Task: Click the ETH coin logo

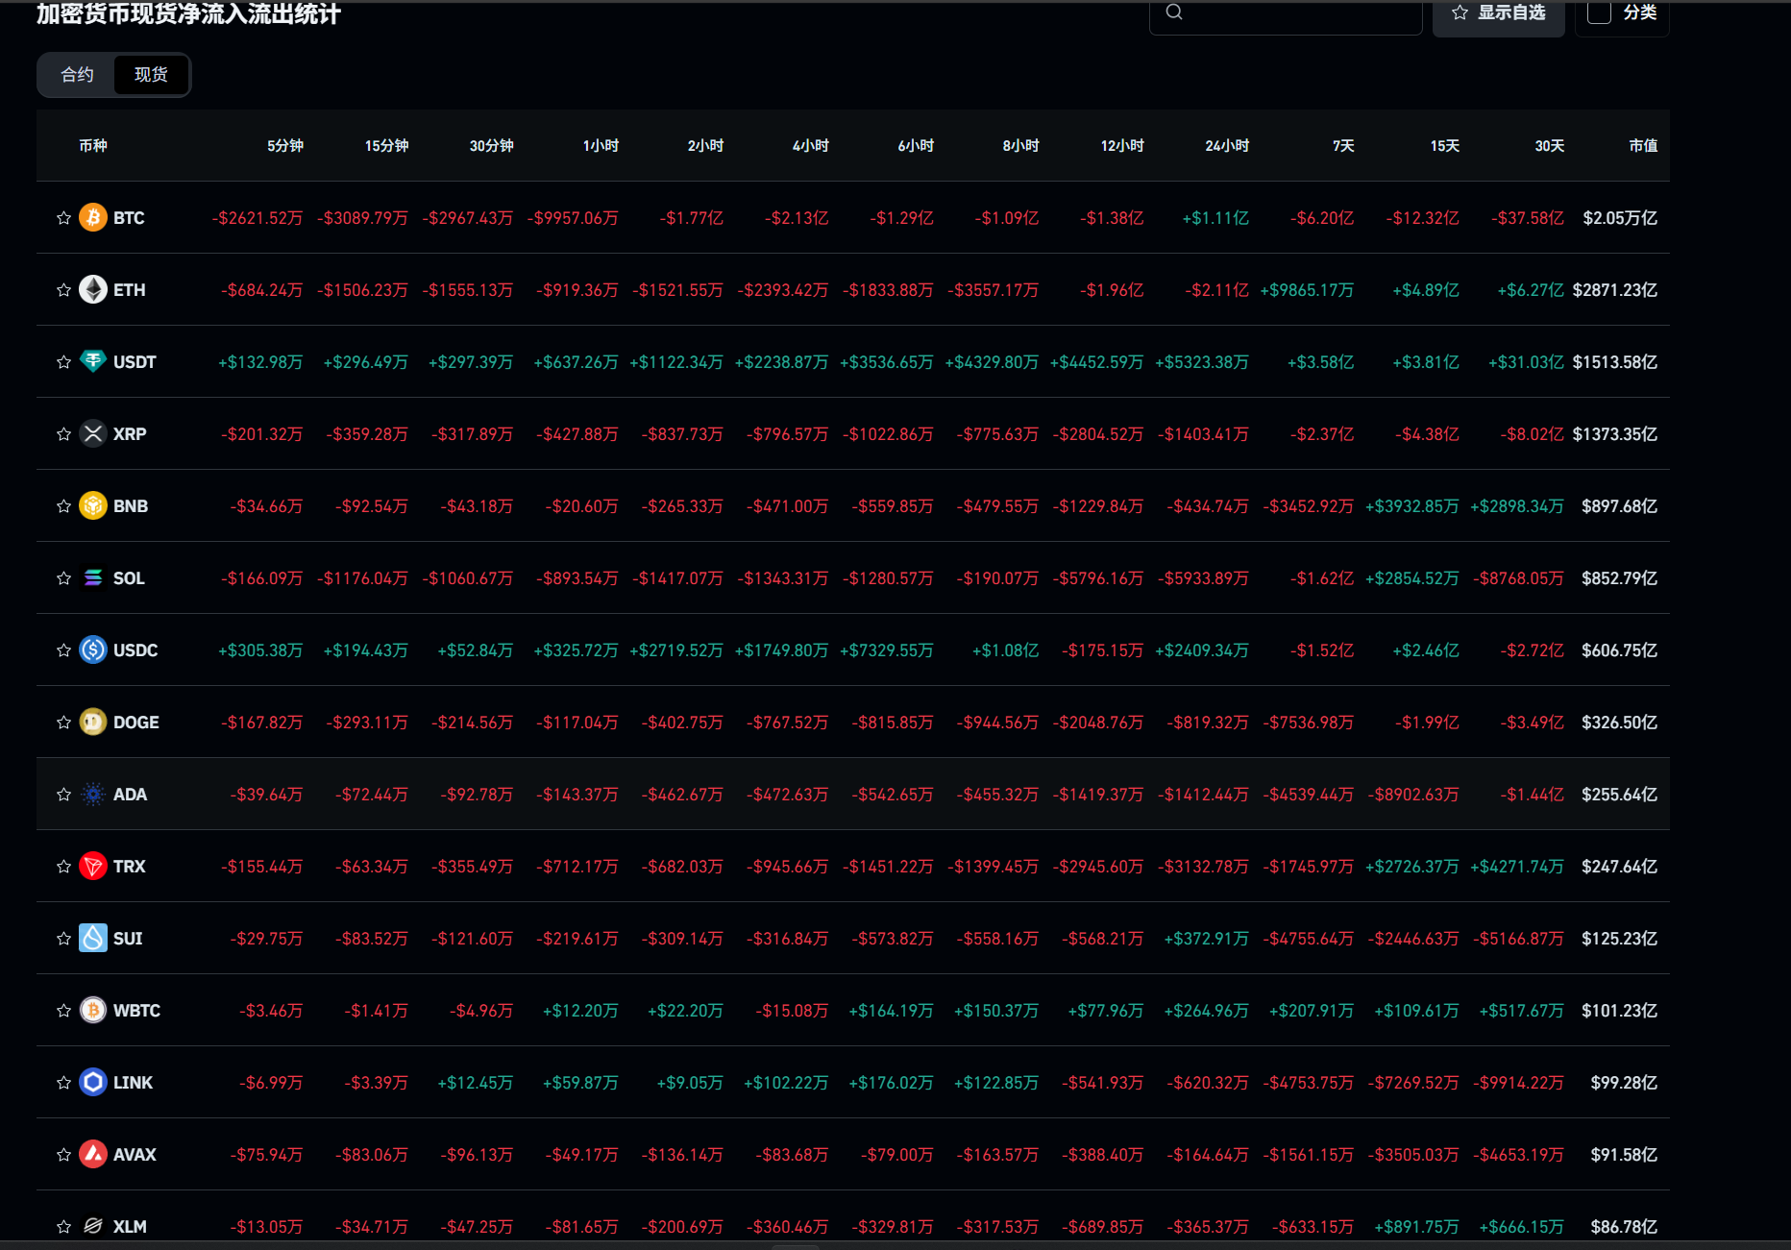Action: coord(93,290)
